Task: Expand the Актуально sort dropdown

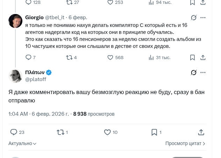Action: pyautogui.click(x=22, y=143)
